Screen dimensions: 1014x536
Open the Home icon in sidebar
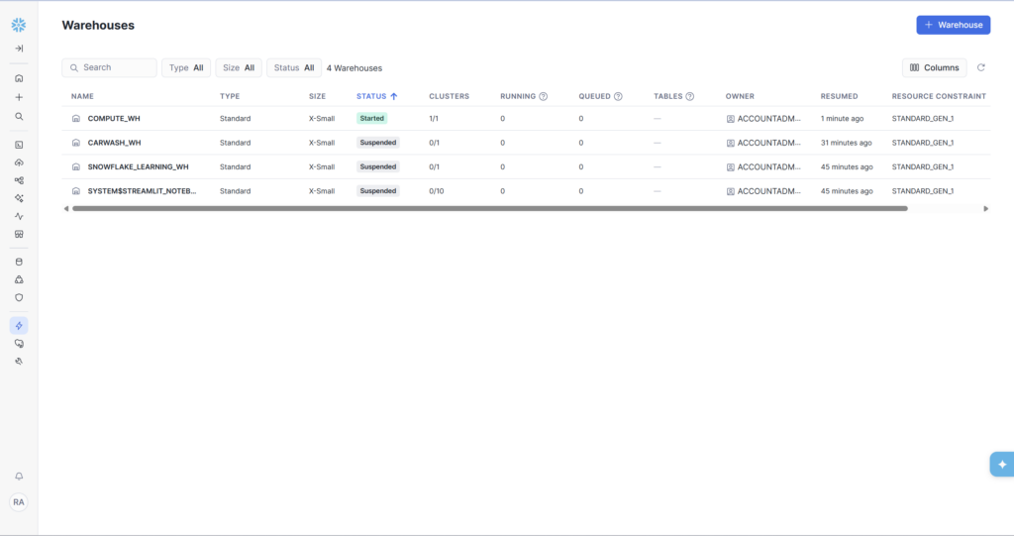[19, 78]
